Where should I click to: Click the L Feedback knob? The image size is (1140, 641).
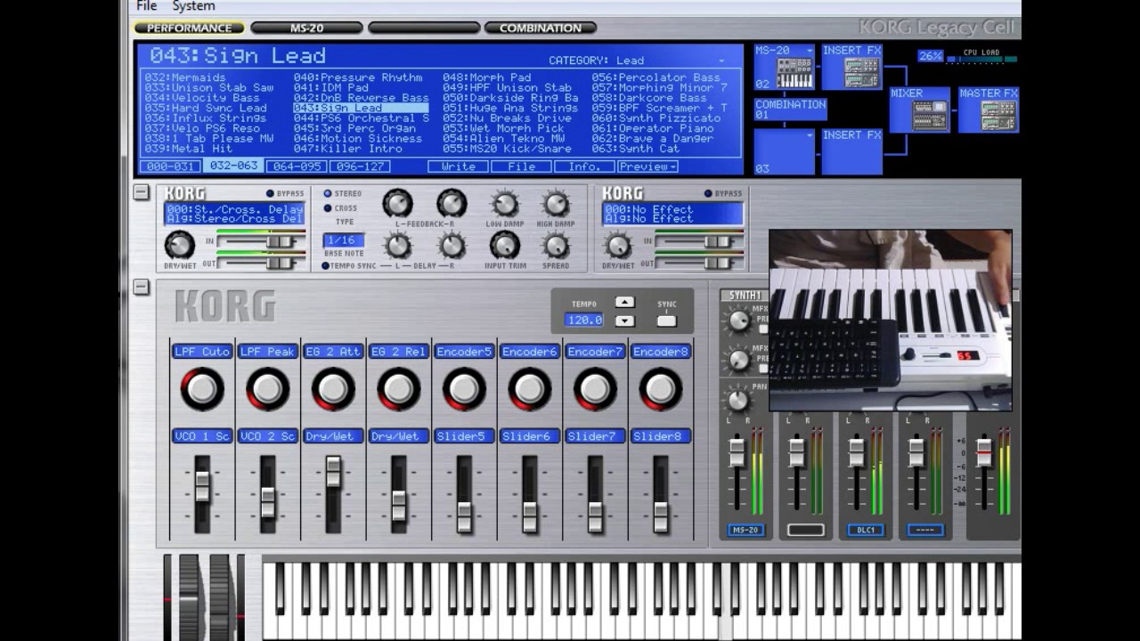(x=398, y=204)
